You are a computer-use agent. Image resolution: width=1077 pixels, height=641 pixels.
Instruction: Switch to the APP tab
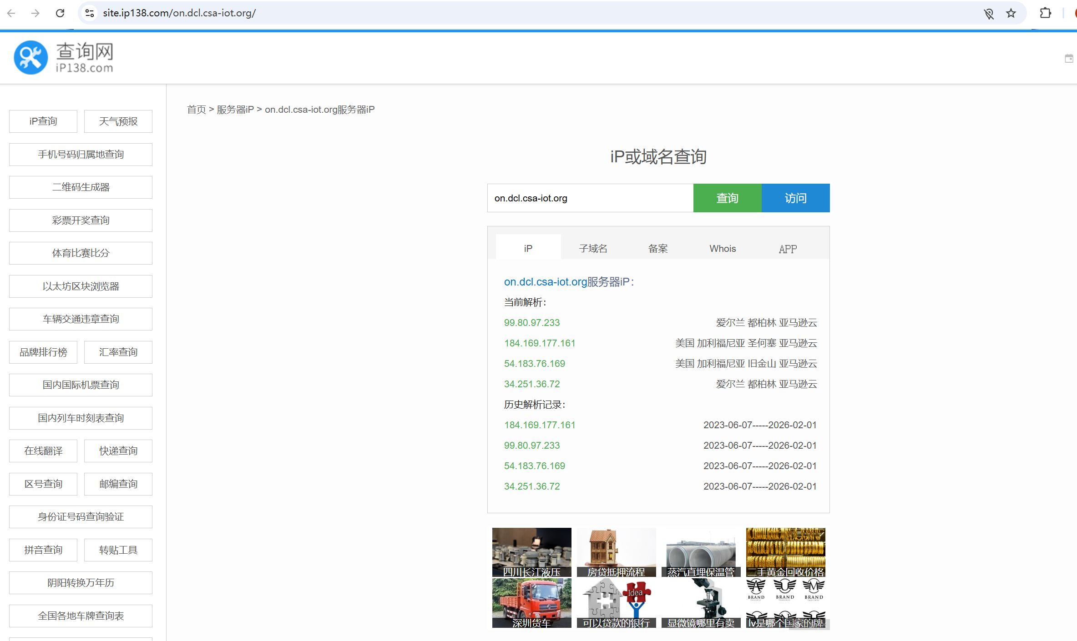[788, 249]
